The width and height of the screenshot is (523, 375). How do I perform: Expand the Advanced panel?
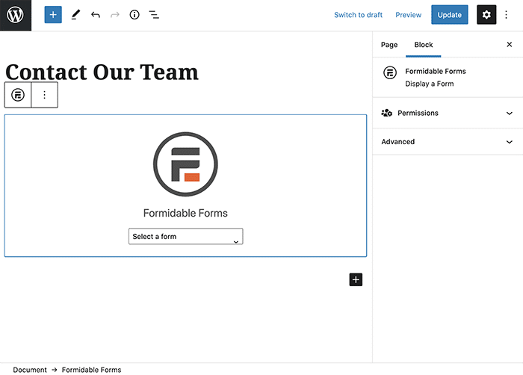tap(448, 142)
